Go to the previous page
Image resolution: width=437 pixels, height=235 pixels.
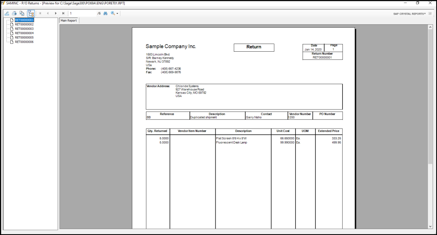coord(48,13)
